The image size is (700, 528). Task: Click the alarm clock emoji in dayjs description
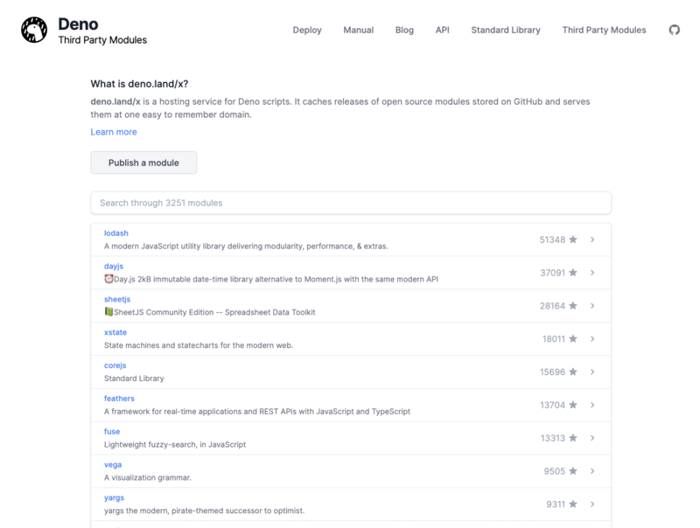[x=108, y=279]
